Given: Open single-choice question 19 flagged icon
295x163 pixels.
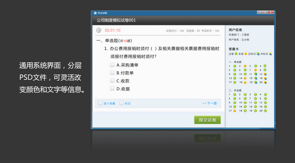Looking at the screenshot, I should [x=256, y=82].
